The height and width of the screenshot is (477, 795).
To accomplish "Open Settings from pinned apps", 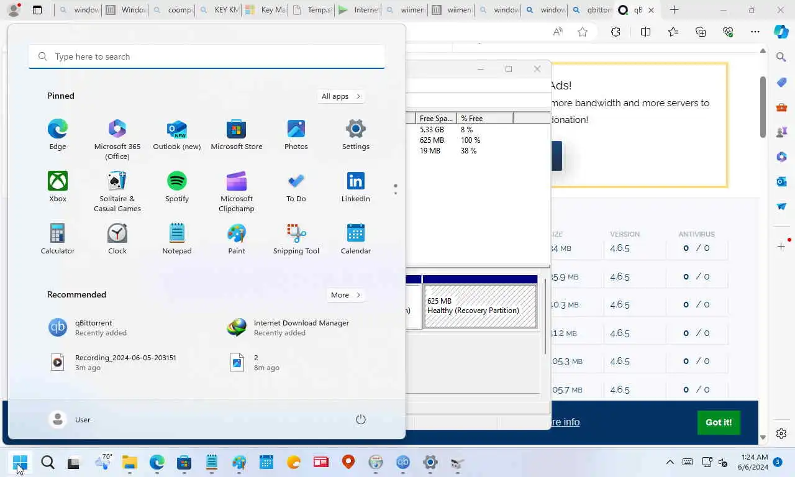I will [x=356, y=135].
